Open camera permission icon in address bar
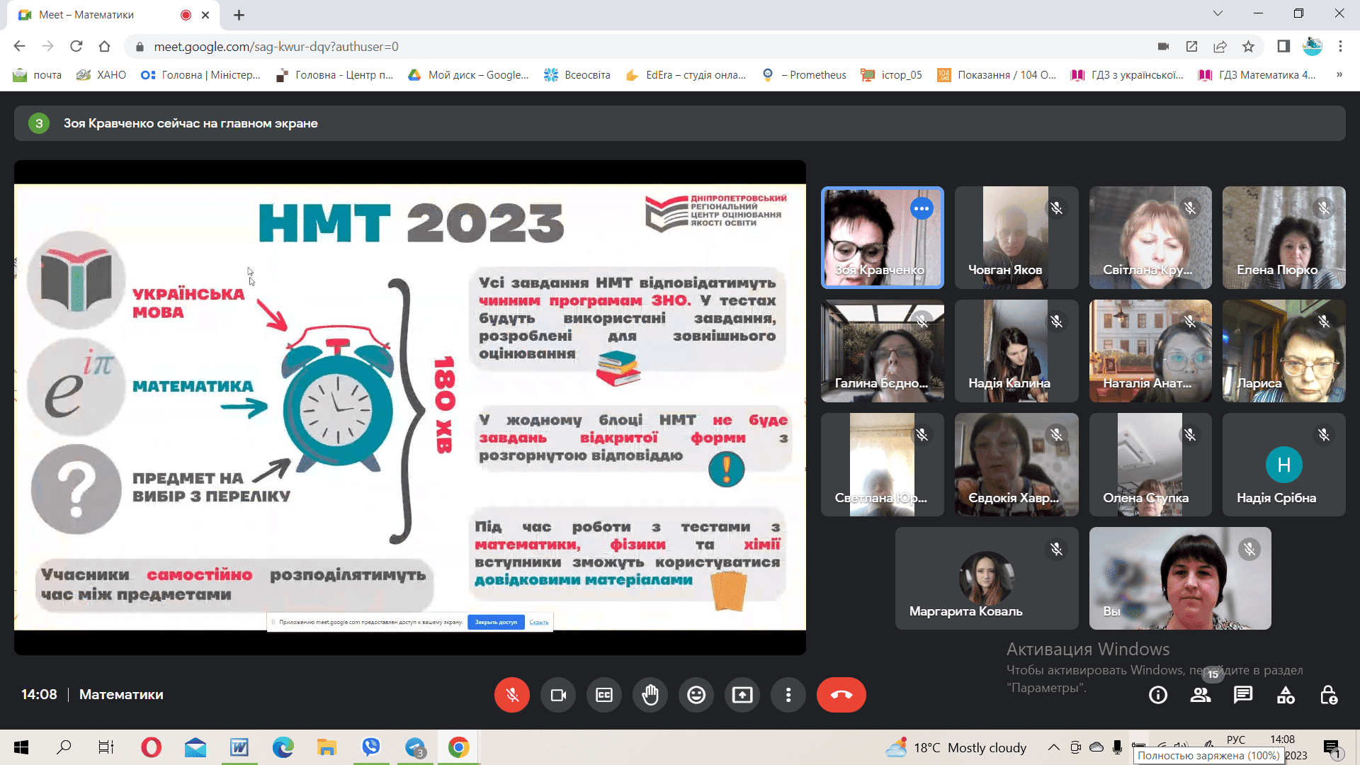 click(1163, 47)
